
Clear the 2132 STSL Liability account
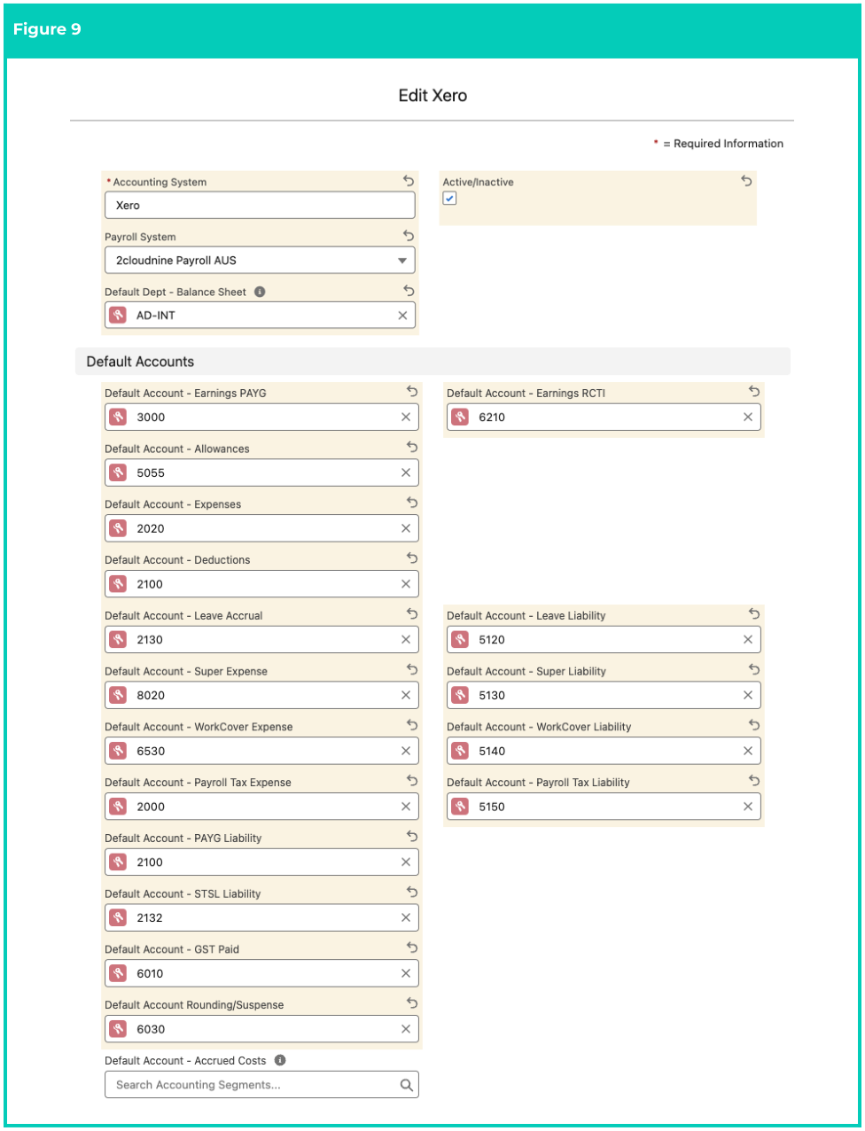pyautogui.click(x=406, y=918)
